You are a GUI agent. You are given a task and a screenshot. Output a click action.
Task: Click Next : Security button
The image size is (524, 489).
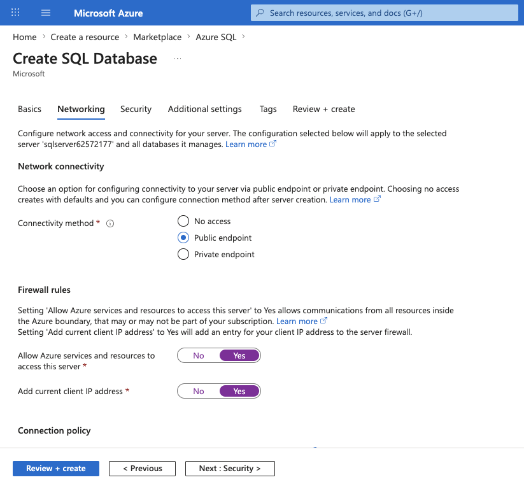pyautogui.click(x=230, y=469)
